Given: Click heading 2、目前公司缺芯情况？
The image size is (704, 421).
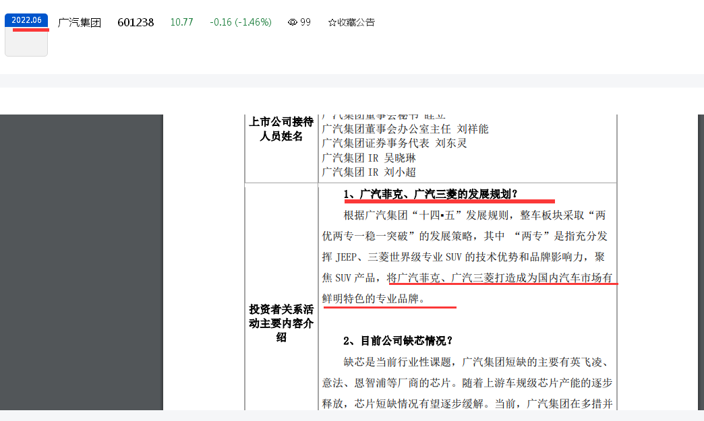Looking at the screenshot, I should [398, 342].
